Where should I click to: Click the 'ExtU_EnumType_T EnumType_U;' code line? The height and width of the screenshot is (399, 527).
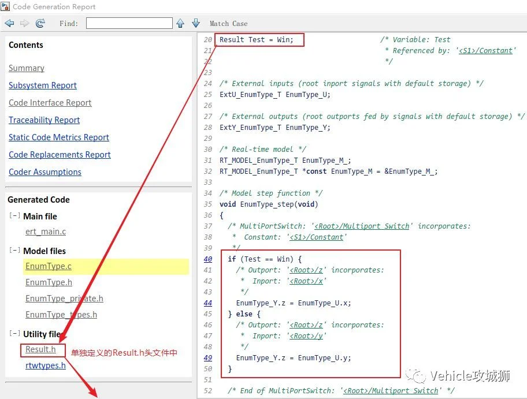tap(275, 95)
